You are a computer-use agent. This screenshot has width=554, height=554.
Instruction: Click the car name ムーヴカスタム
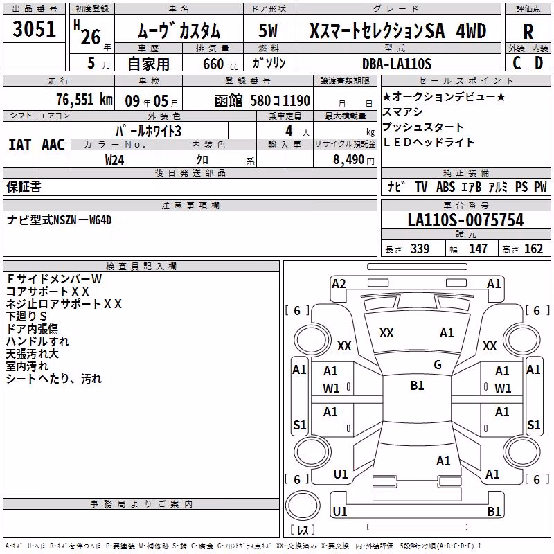[179, 30]
